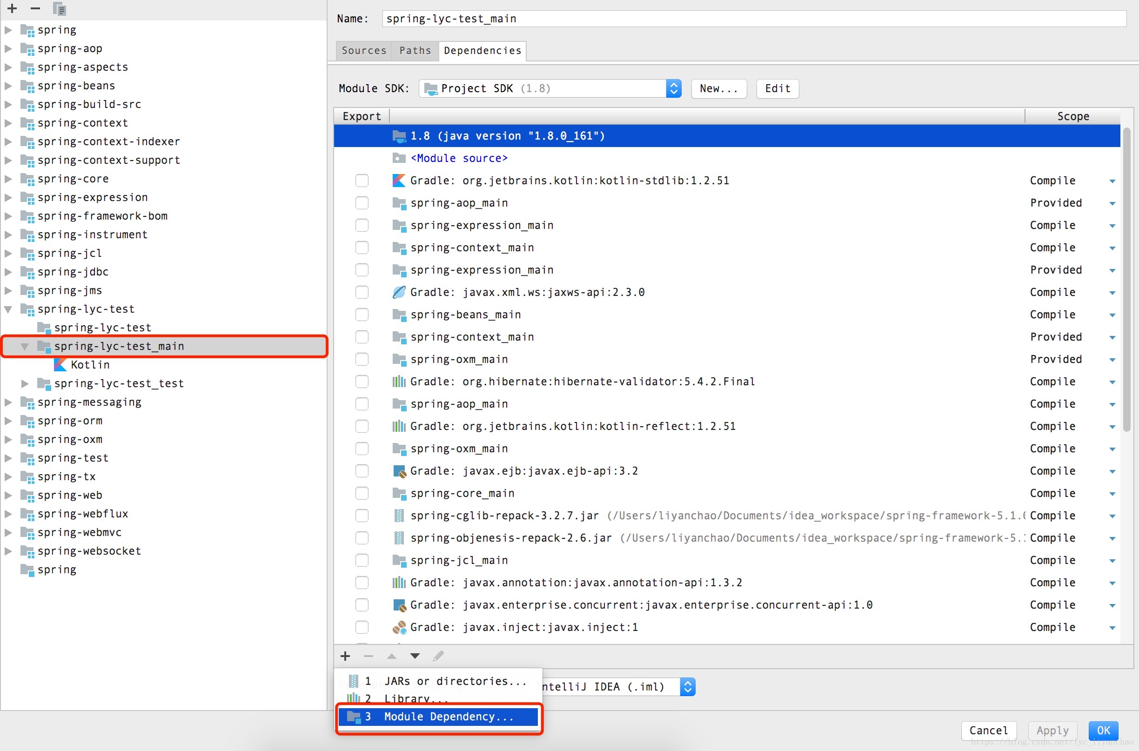This screenshot has height=751, width=1139.
Task: Click the JDK 1.8 folder icon
Action: pyautogui.click(x=399, y=136)
